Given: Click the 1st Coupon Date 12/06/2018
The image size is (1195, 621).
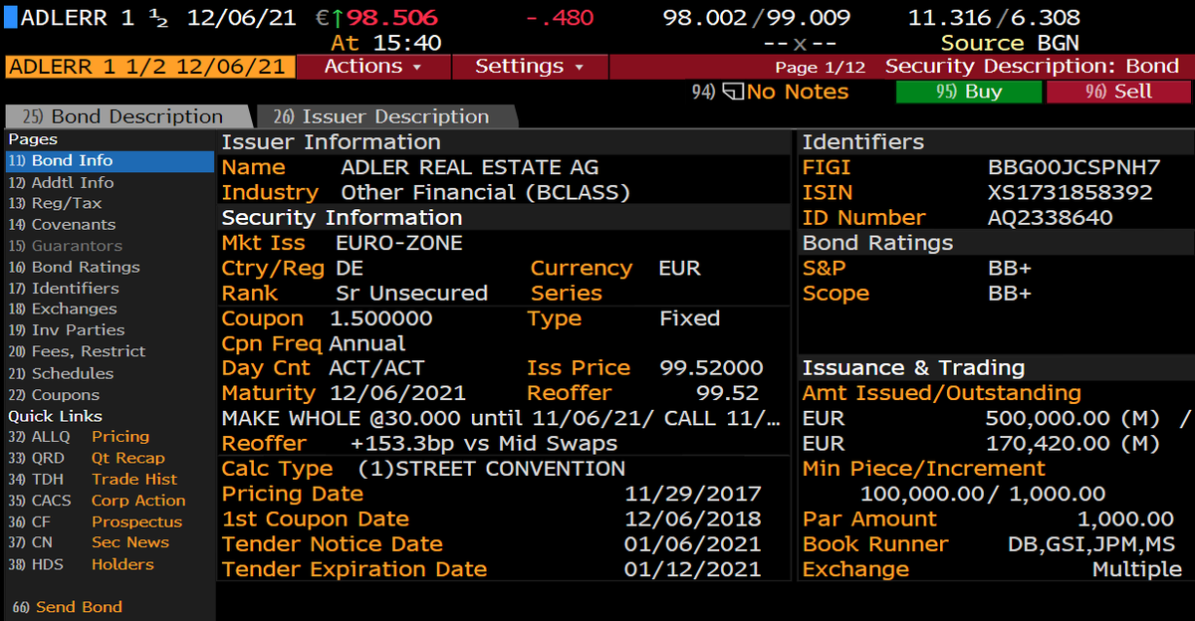Looking at the screenshot, I should [693, 518].
